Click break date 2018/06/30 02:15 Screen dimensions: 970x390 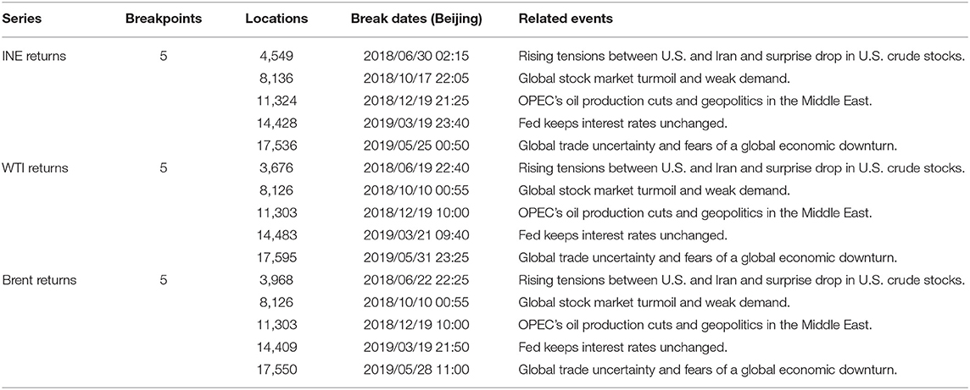[415, 58]
